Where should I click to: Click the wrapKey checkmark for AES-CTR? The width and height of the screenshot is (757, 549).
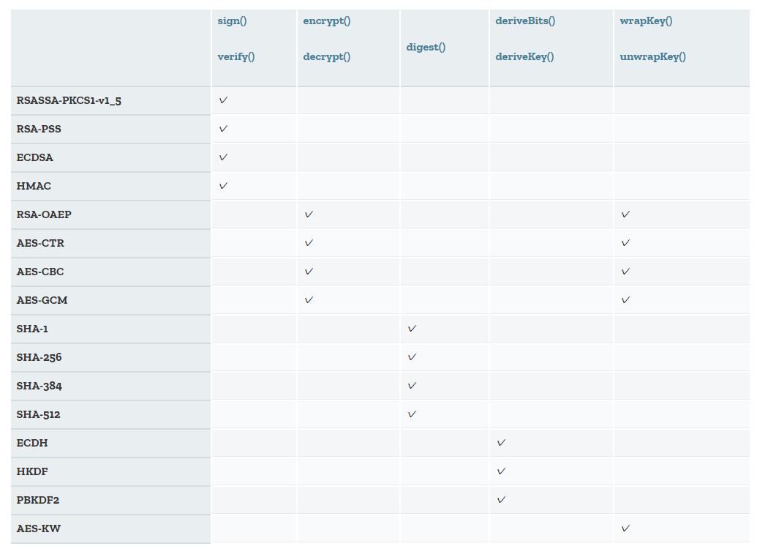(625, 242)
